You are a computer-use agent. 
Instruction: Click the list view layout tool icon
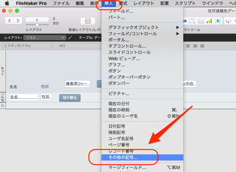click(x=201, y=21)
